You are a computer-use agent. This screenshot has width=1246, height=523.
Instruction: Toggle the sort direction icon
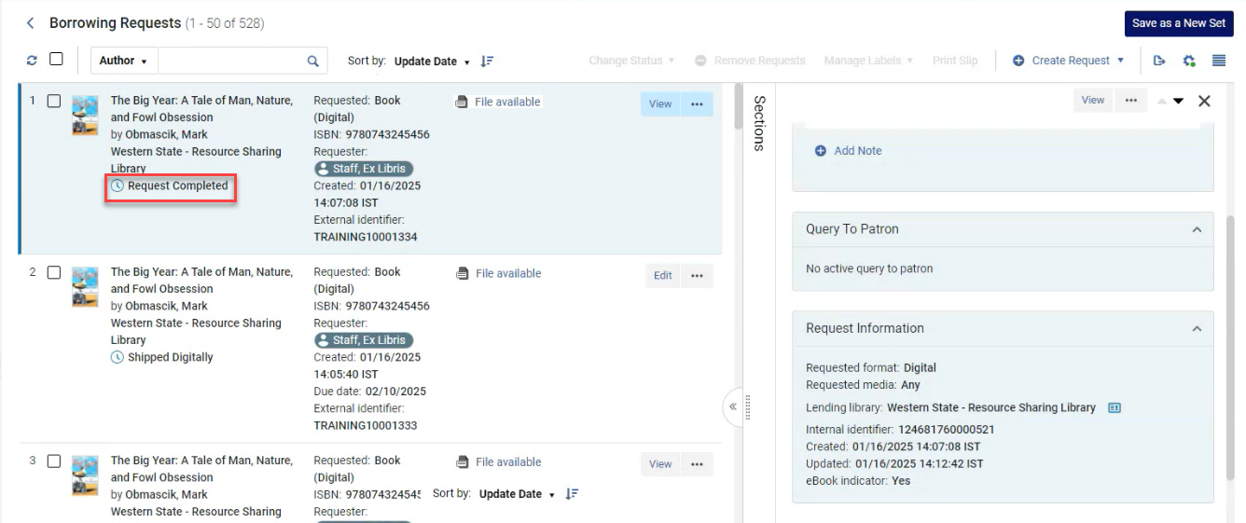[487, 62]
